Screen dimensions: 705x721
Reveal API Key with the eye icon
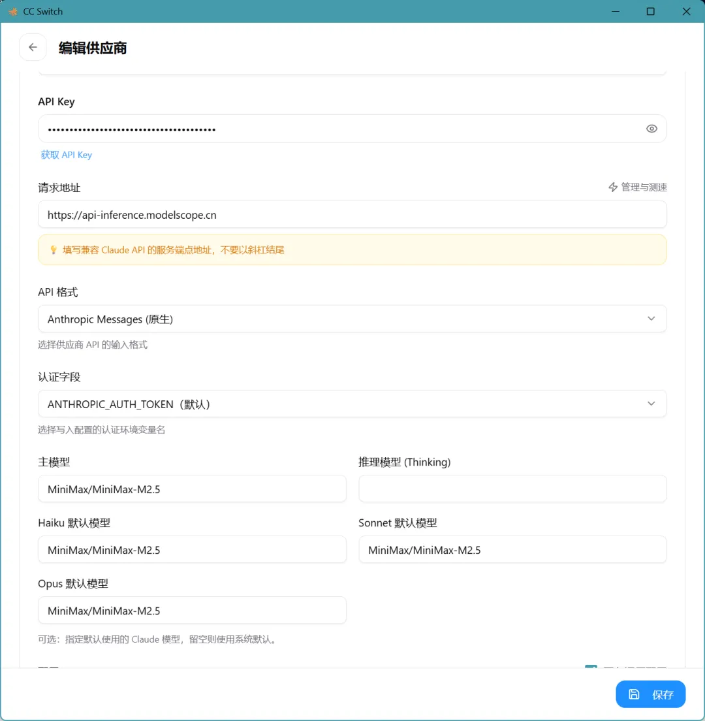[x=651, y=129]
